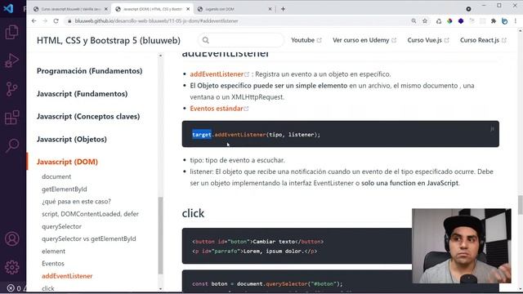Go to getElementById sidebar item
The width and height of the screenshot is (523, 294).
coord(64,189)
